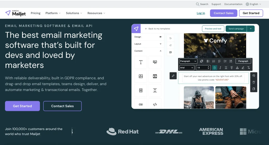
Task: Open the Solutions menu
Action: point(74,13)
